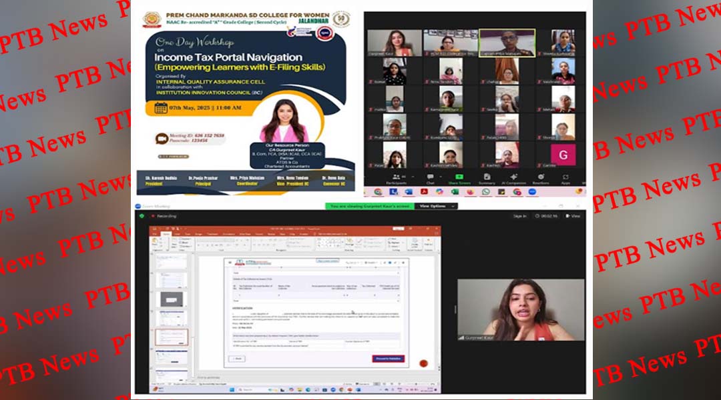Open the Chat panel in Zoom toolbar
The image size is (721, 400).
[x=431, y=179]
